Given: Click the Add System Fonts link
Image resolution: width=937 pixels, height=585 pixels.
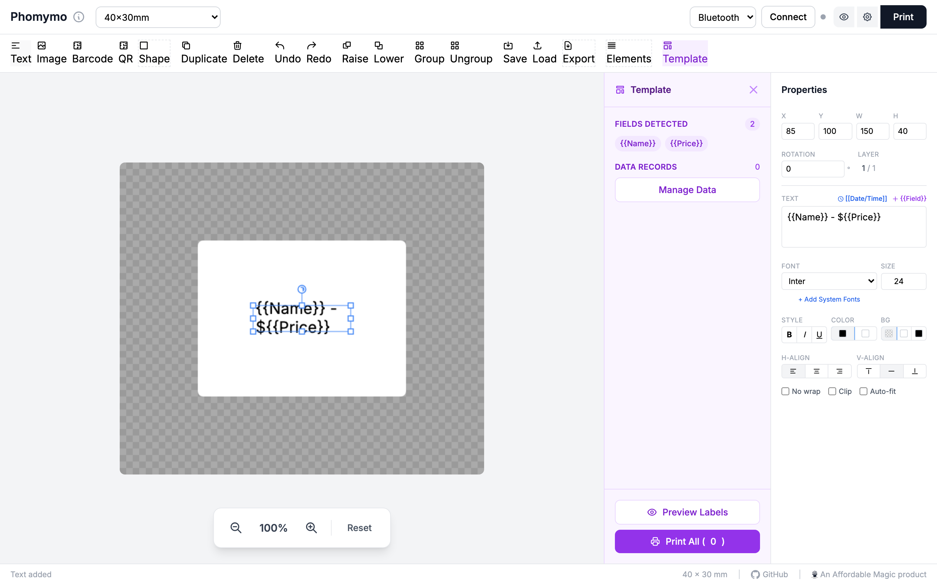Looking at the screenshot, I should [x=829, y=299].
